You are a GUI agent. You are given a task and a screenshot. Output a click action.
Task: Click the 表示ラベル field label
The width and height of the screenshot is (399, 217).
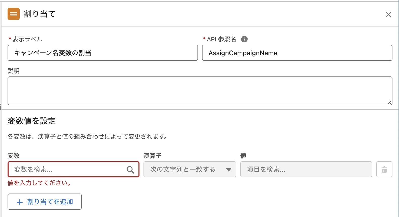click(27, 39)
